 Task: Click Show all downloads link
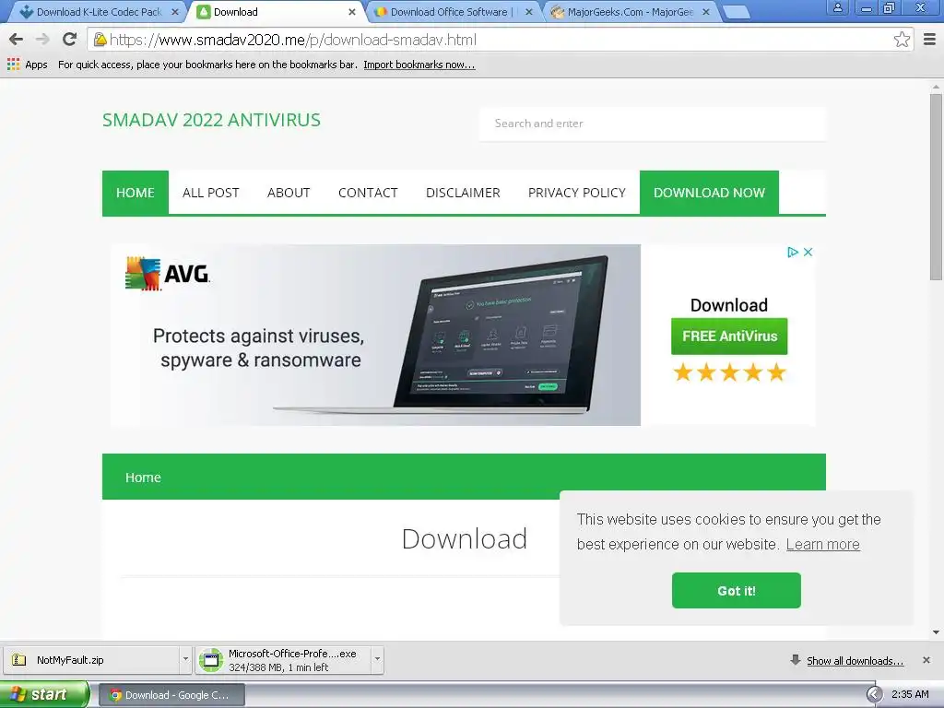pos(855,660)
